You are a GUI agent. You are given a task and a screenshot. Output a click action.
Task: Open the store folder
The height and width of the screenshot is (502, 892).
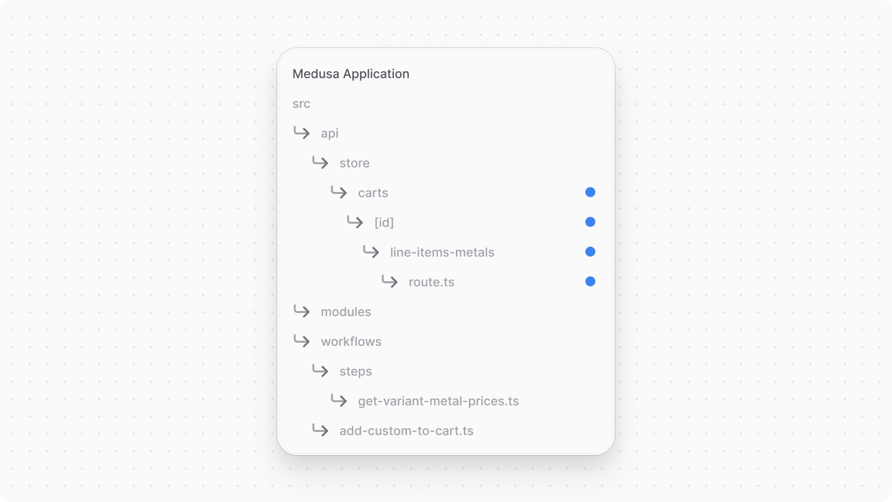354,163
